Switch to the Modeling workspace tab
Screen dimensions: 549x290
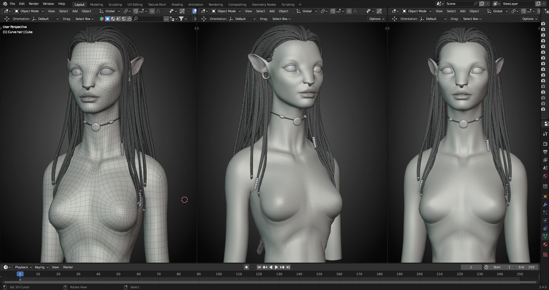click(x=97, y=4)
